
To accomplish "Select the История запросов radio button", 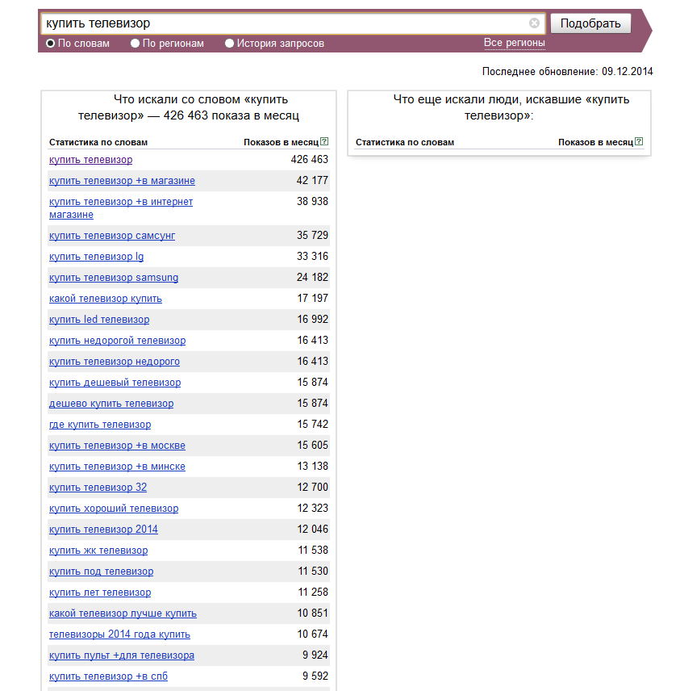I will (x=229, y=44).
